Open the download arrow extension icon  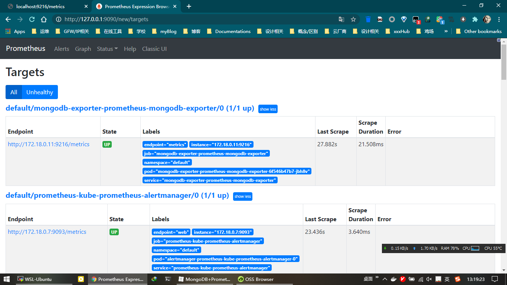(x=463, y=19)
